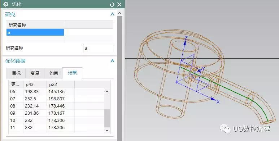Collapse the 研究 section
This screenshot has width=279, height=141.
[112, 14]
